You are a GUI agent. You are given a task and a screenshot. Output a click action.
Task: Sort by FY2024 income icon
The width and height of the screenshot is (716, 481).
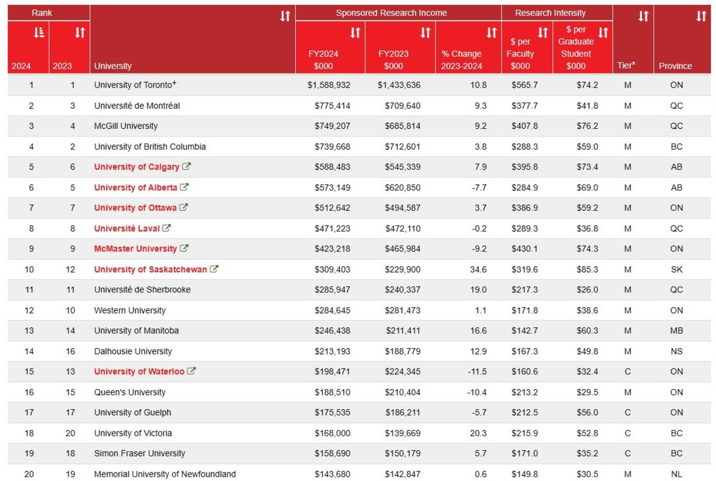(x=355, y=33)
